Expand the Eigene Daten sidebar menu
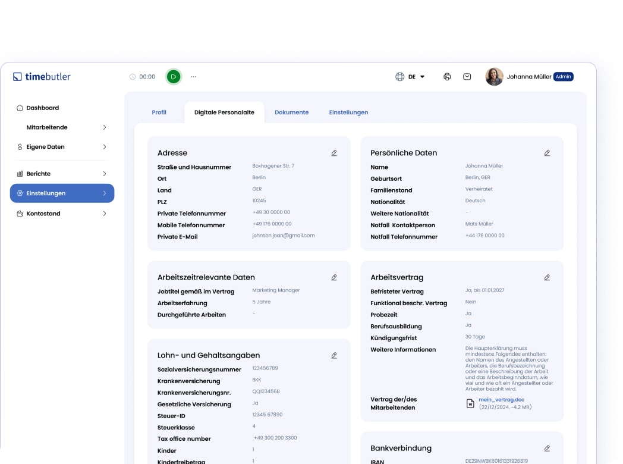Image resolution: width=623 pixels, height=464 pixels. pos(105,147)
